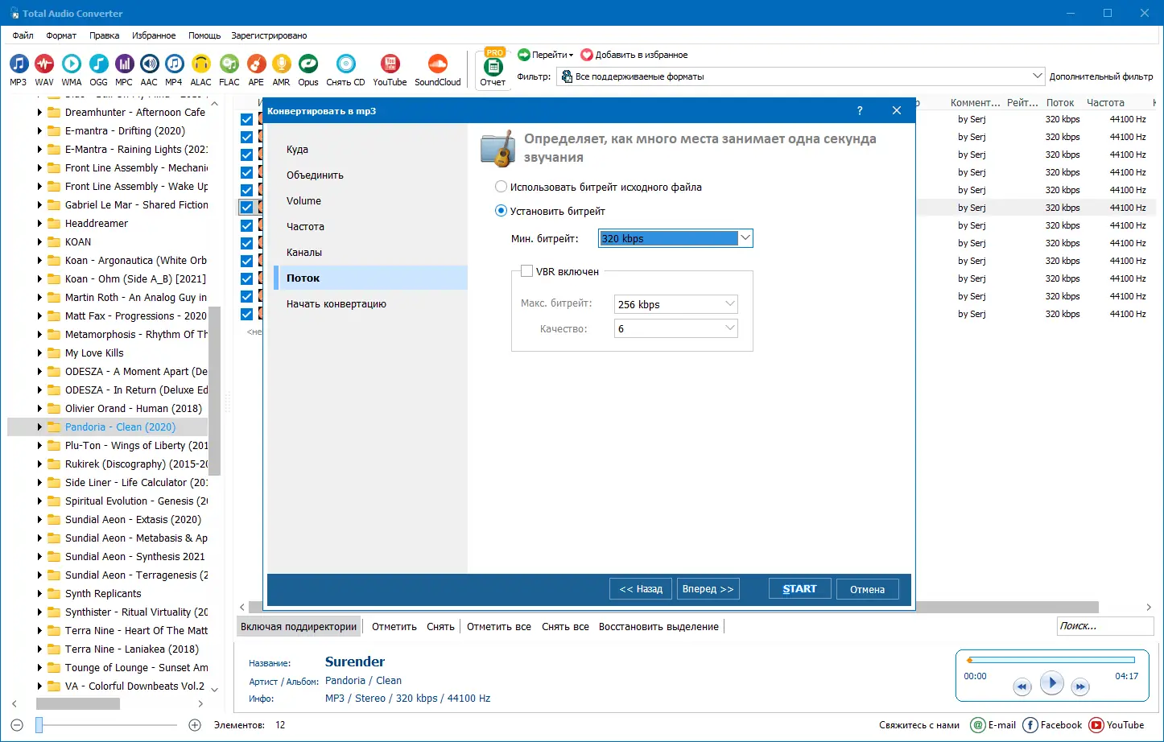Click the dialog help question mark
The height and width of the screenshot is (742, 1164).
(860, 111)
